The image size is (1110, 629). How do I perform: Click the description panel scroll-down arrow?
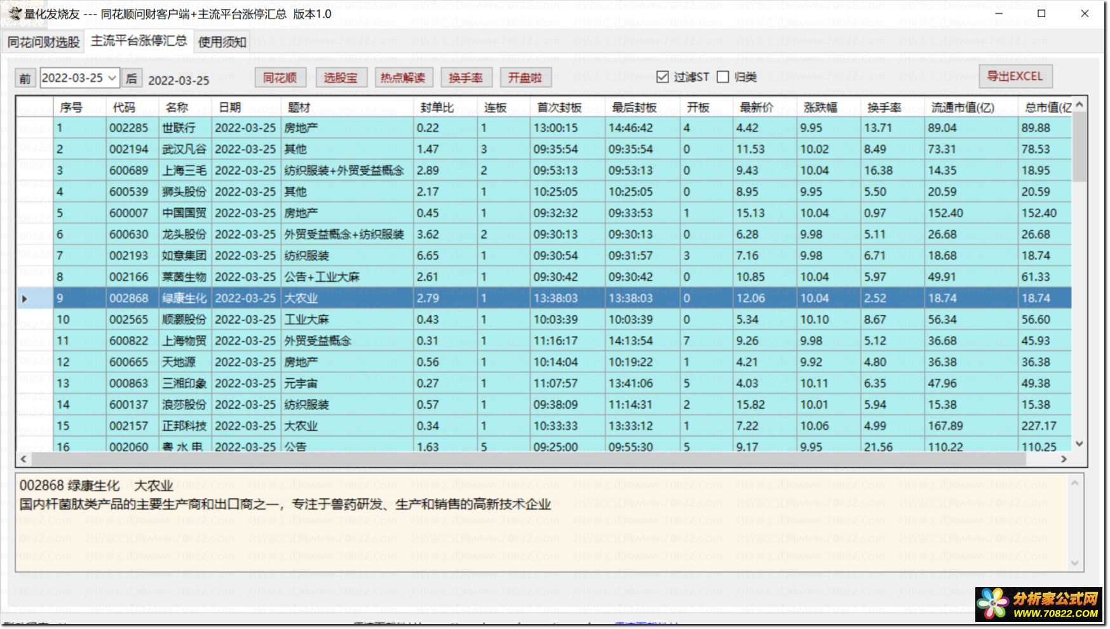[1074, 563]
